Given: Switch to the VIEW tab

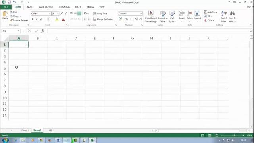Looking at the screenshot, I should (102, 7).
